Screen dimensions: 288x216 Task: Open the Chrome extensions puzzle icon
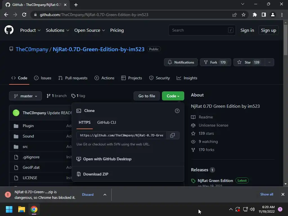point(255,15)
